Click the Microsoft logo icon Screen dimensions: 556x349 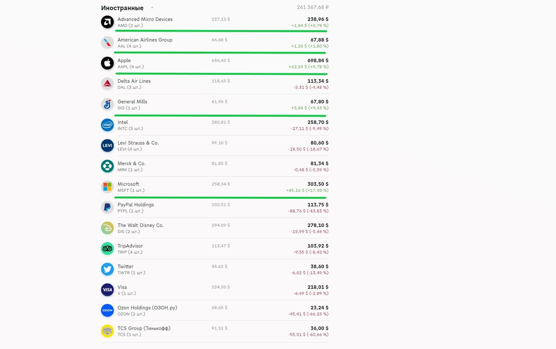coord(107,187)
